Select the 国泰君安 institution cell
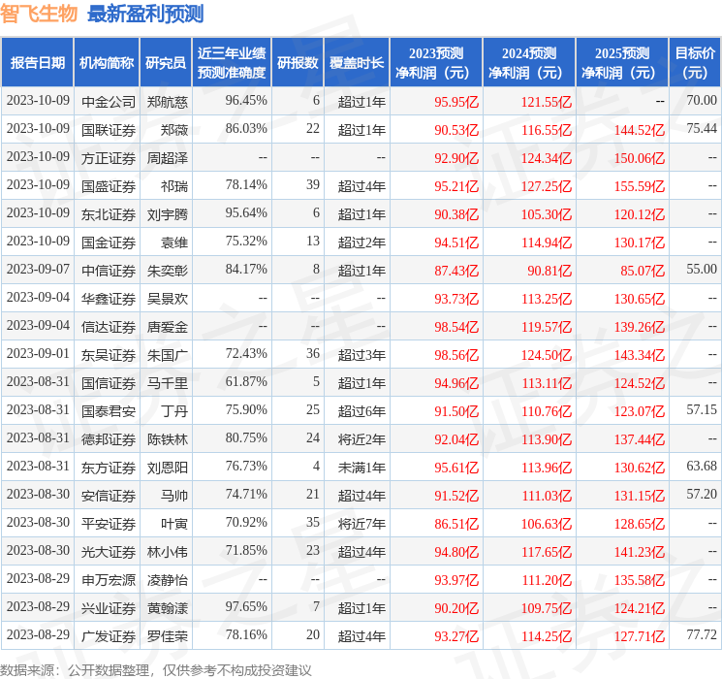Screen dimensions: 722x679 (109, 410)
